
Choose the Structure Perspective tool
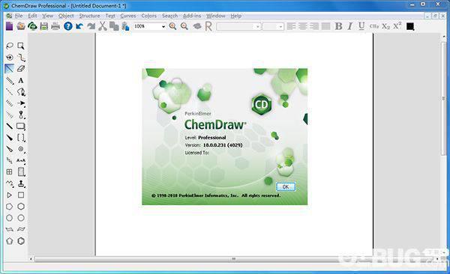pos(10,58)
